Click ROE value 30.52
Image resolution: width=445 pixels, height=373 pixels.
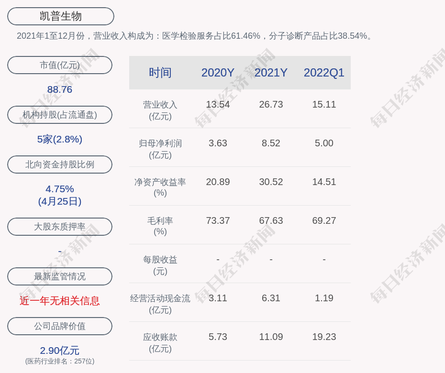coord(271,182)
